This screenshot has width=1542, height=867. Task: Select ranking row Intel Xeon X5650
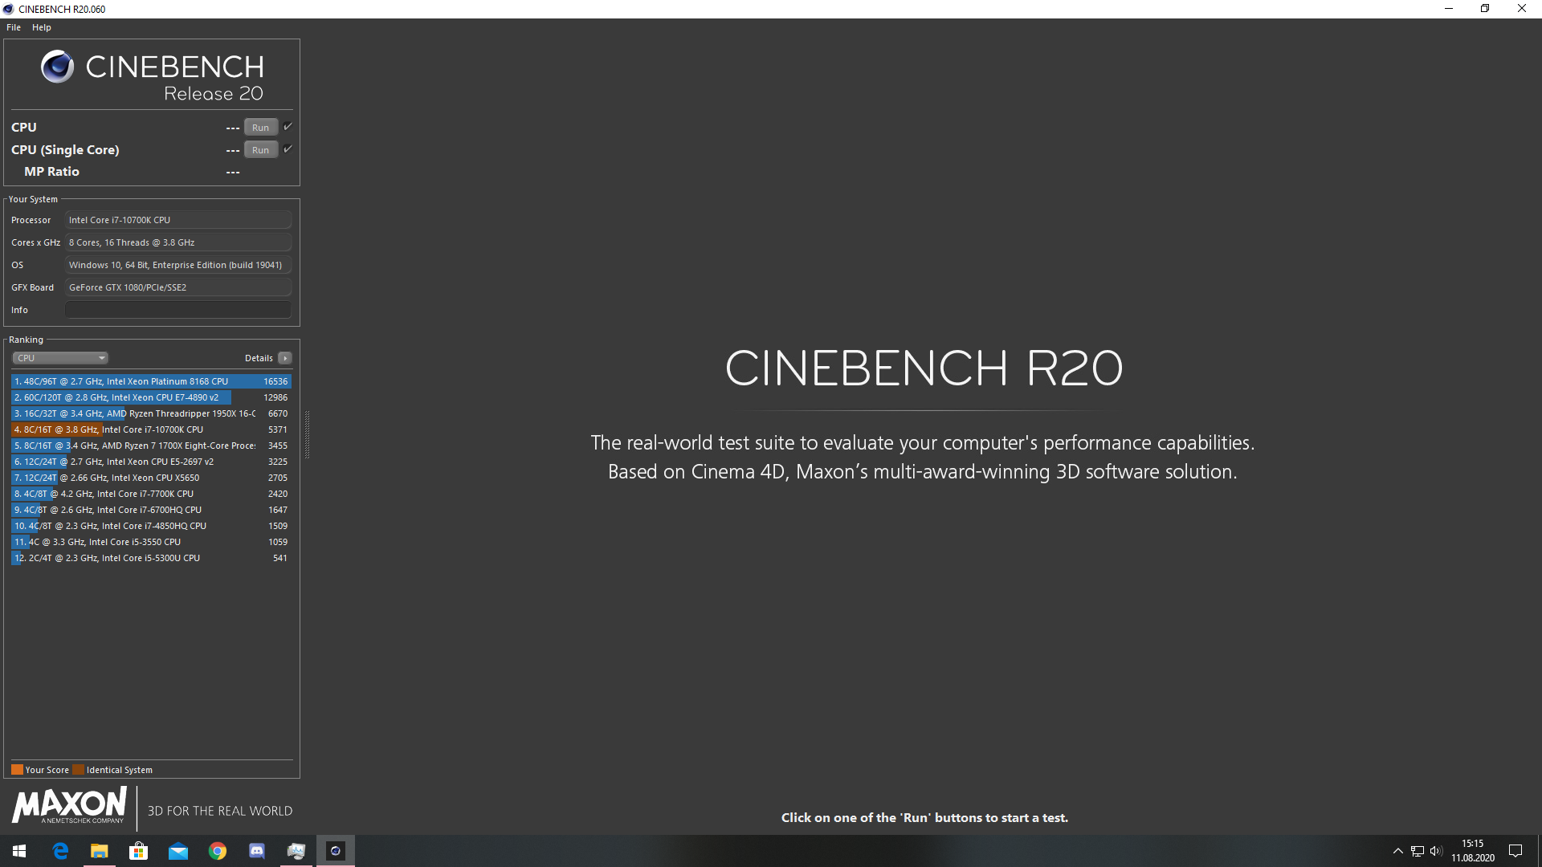click(151, 478)
